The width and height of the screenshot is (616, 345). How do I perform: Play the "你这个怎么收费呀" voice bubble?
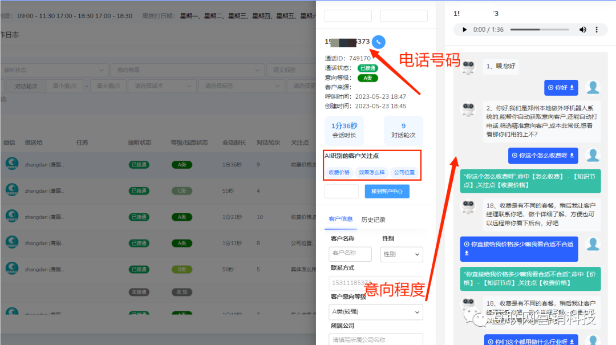pyautogui.click(x=514, y=155)
